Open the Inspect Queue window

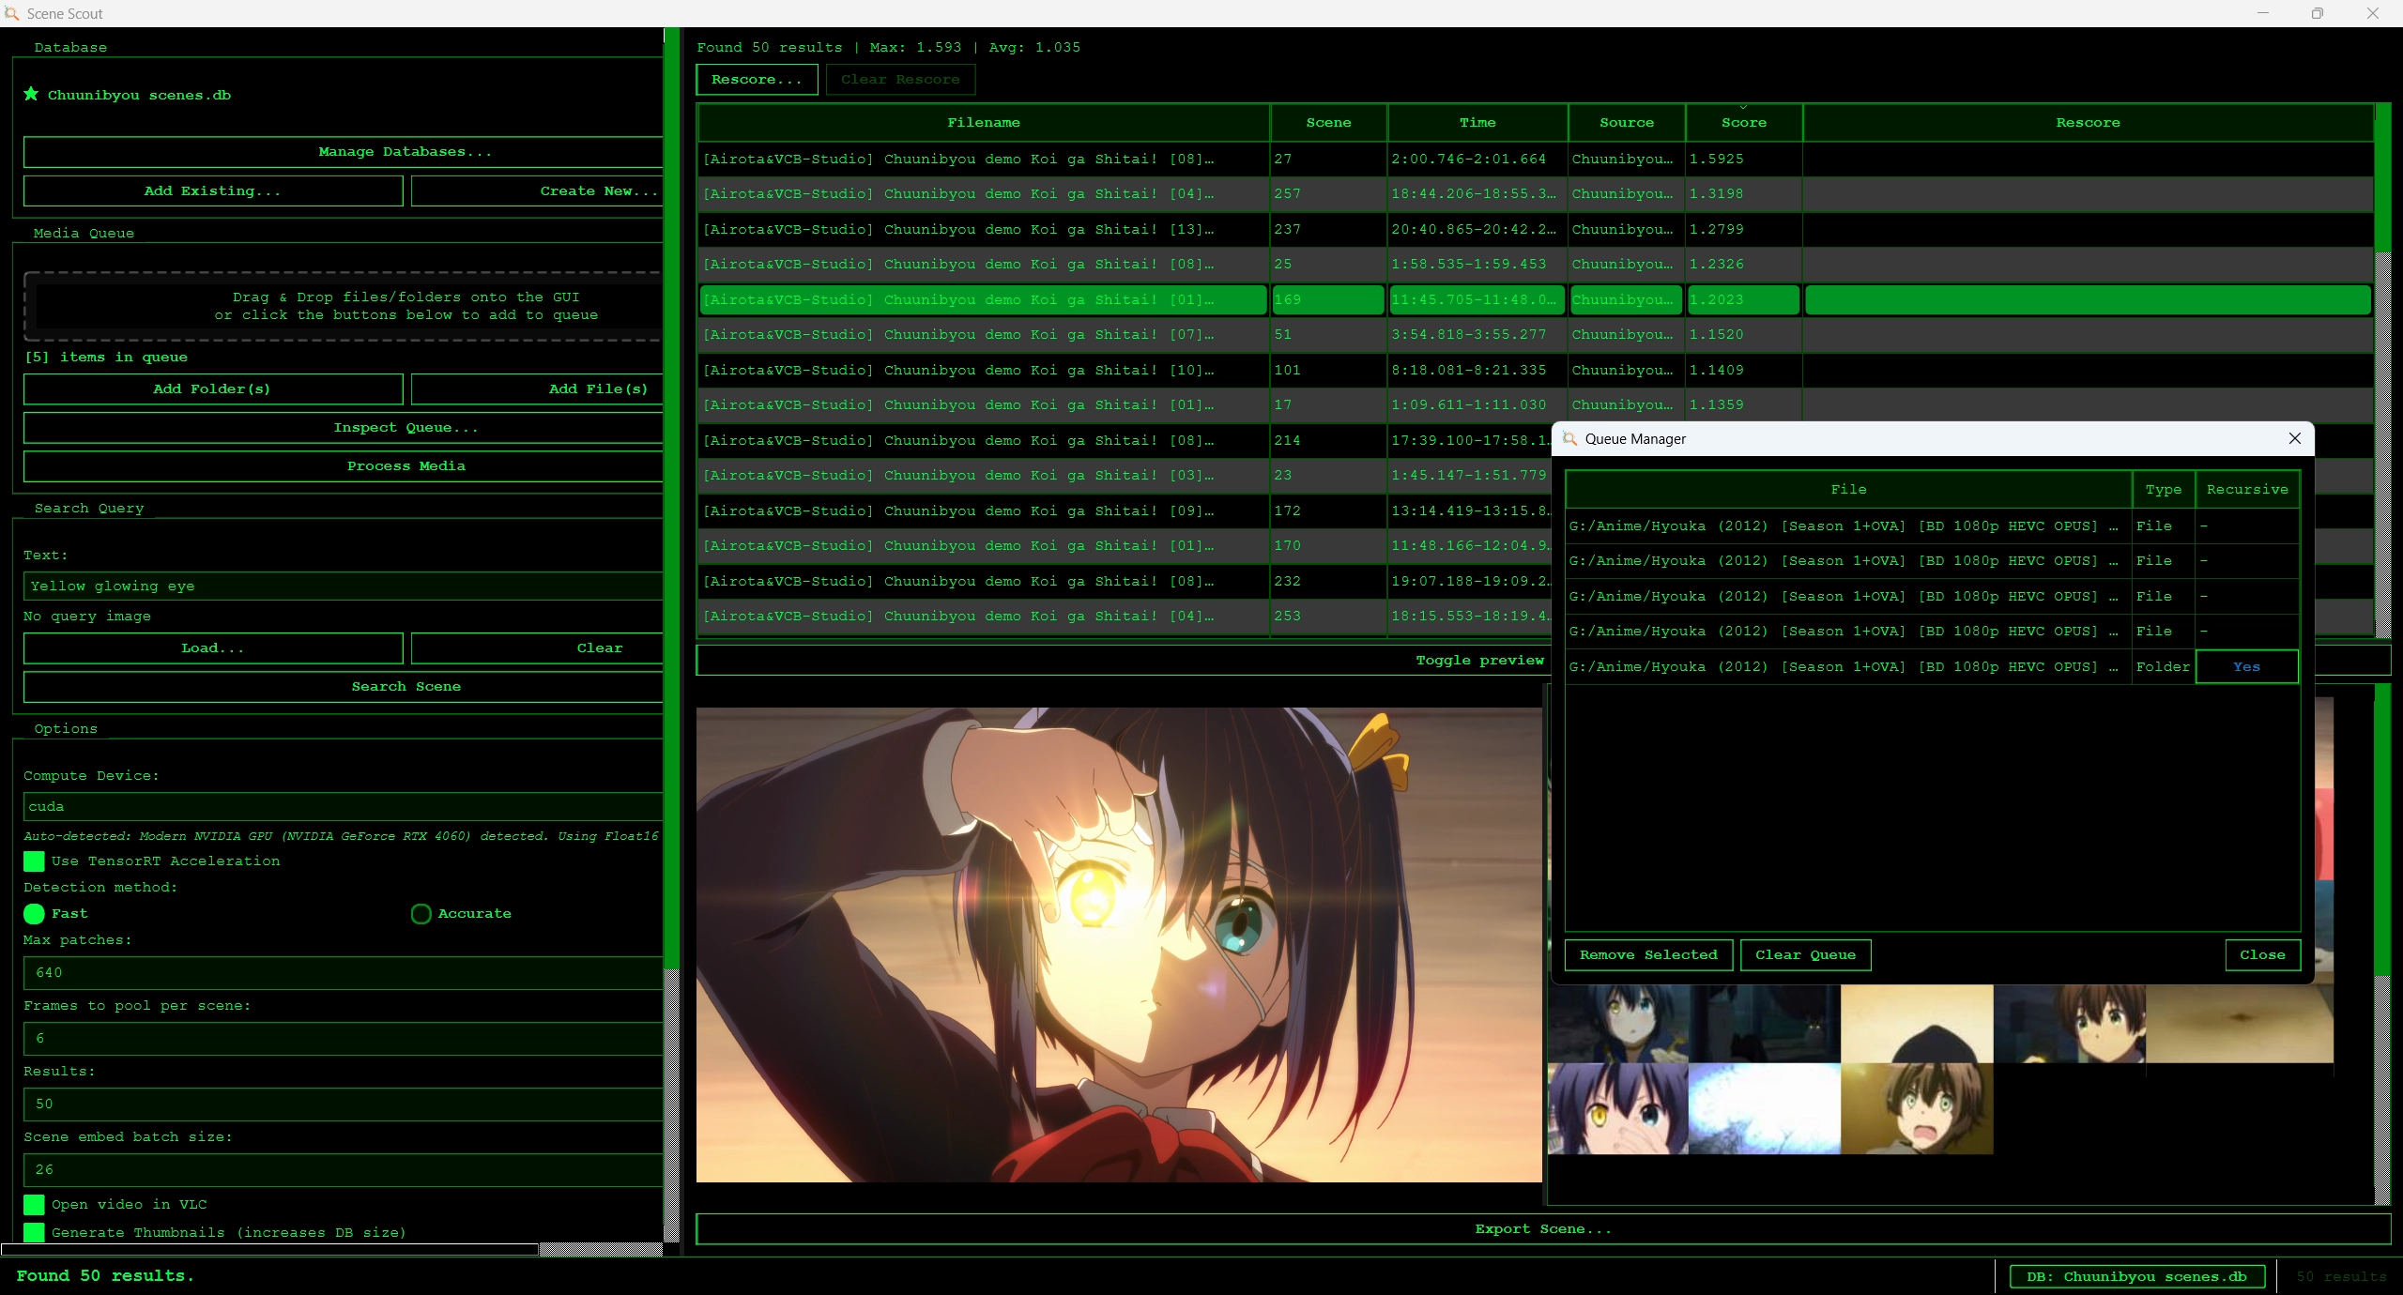[x=343, y=427]
